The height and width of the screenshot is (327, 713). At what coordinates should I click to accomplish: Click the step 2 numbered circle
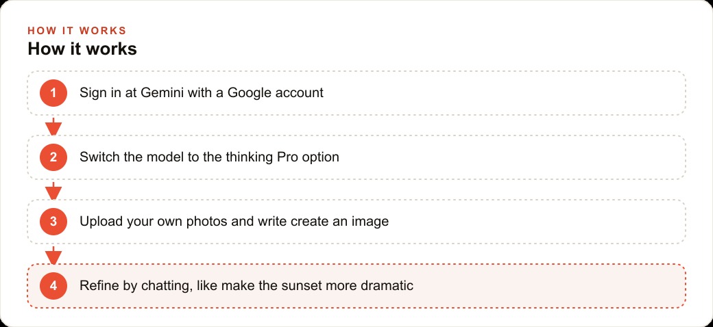tap(53, 157)
